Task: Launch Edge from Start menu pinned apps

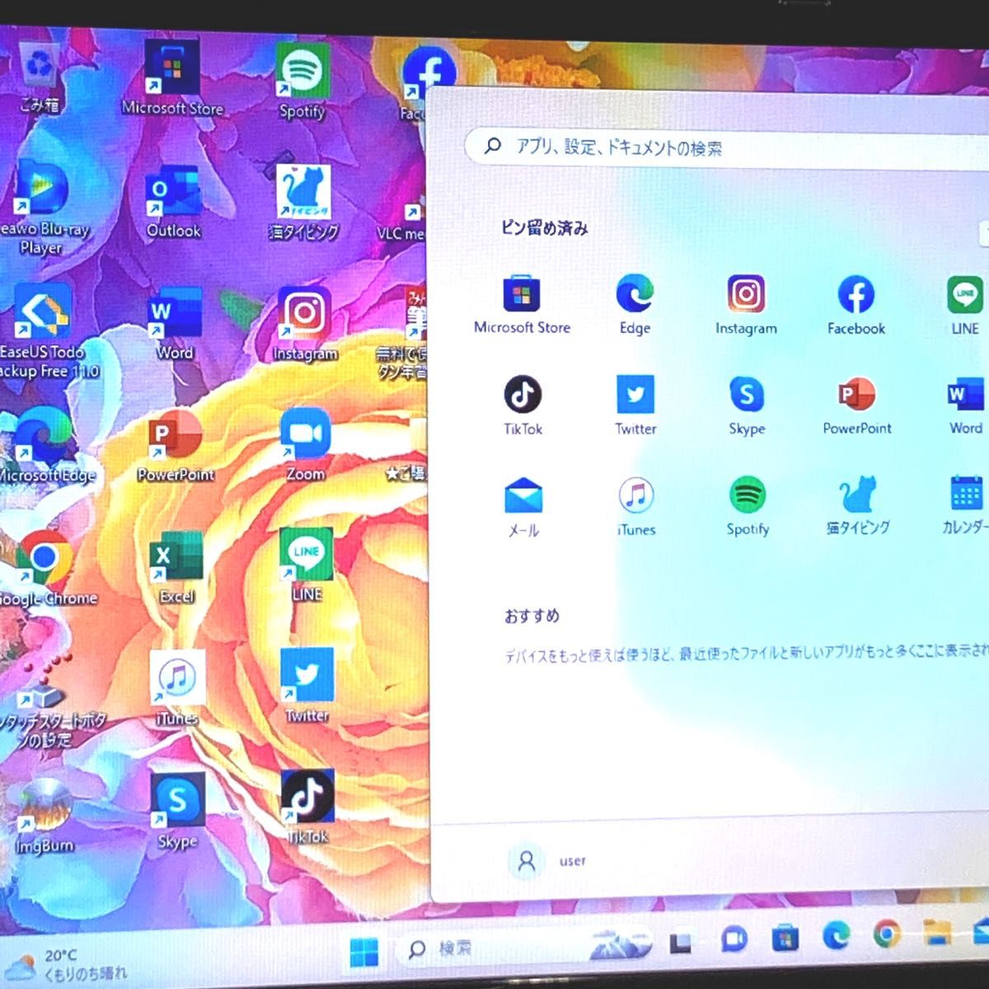Action: (x=635, y=305)
